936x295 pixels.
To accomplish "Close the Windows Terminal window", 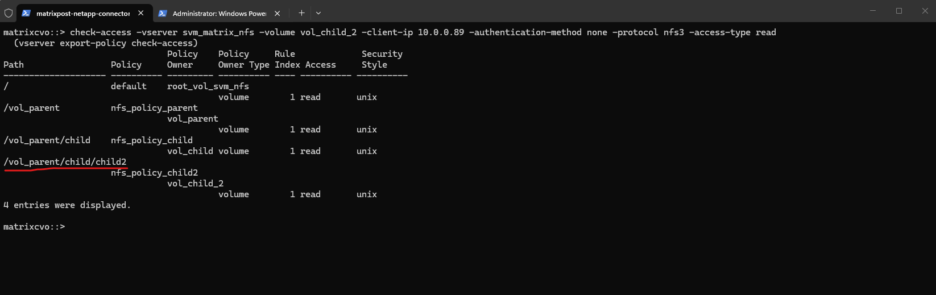I will [x=925, y=11].
